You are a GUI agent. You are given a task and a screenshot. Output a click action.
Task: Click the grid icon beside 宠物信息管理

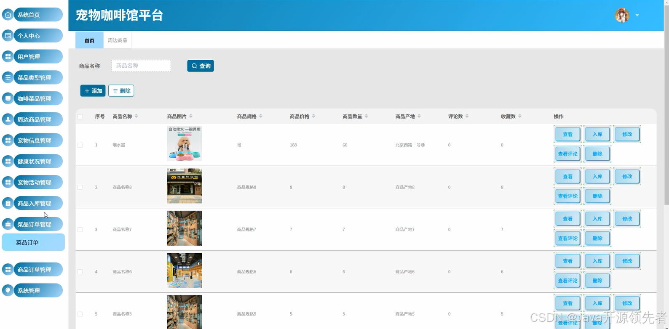8,140
